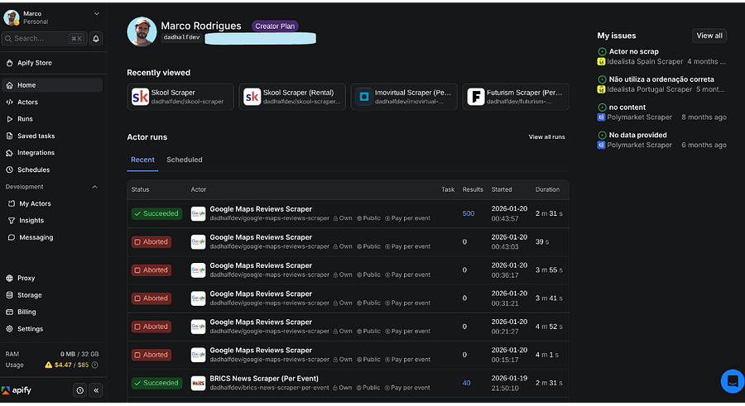
Task: Open the 500 results link
Action: 469,213
